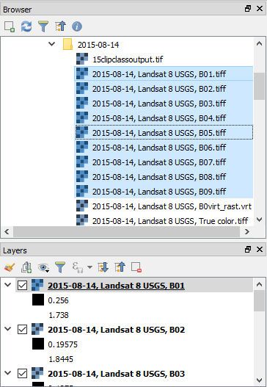
Task: Select Landsat 8 True color.tiff file
Action: [x=170, y=220]
